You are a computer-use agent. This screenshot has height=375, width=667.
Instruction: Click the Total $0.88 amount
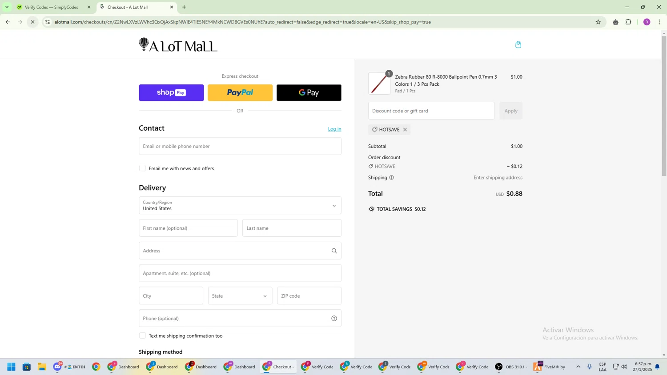tap(514, 194)
